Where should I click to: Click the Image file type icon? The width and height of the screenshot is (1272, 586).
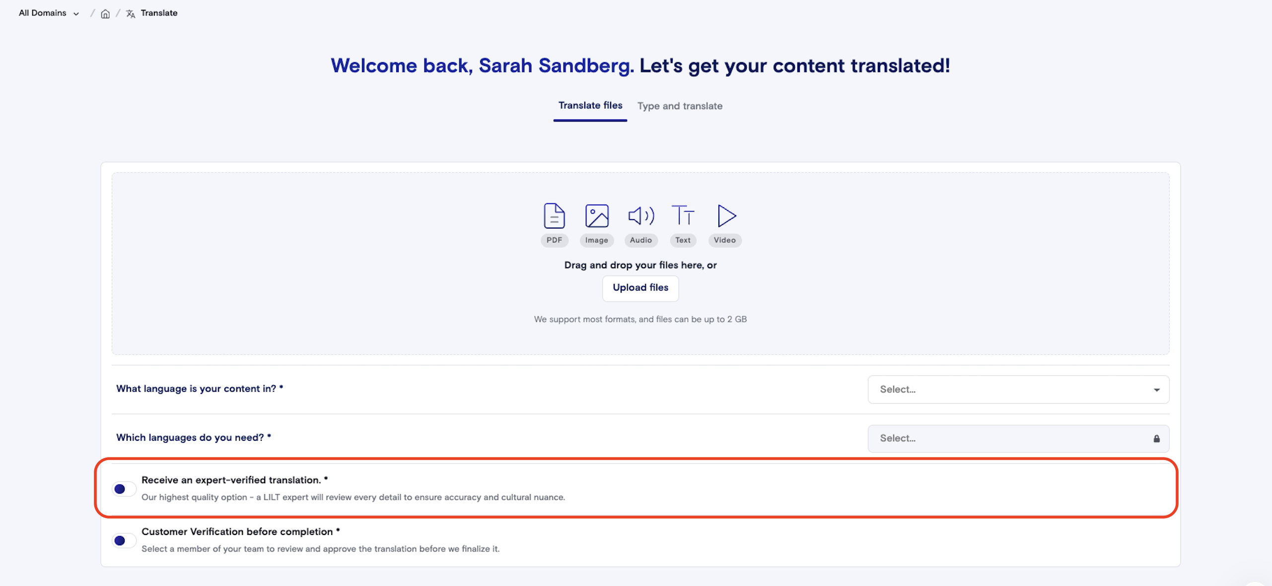coord(596,216)
